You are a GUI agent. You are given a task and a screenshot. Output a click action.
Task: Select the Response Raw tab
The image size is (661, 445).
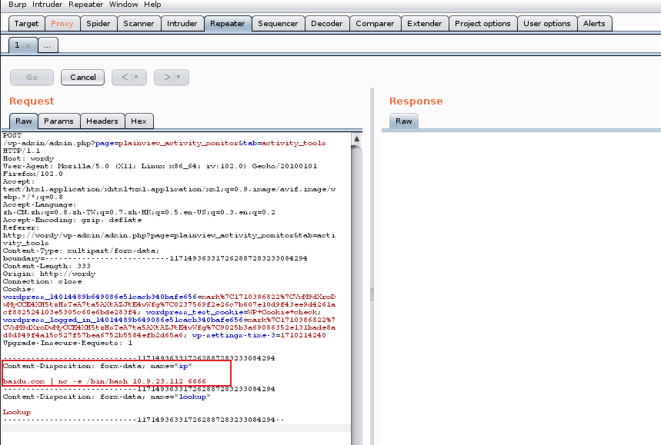coord(404,121)
